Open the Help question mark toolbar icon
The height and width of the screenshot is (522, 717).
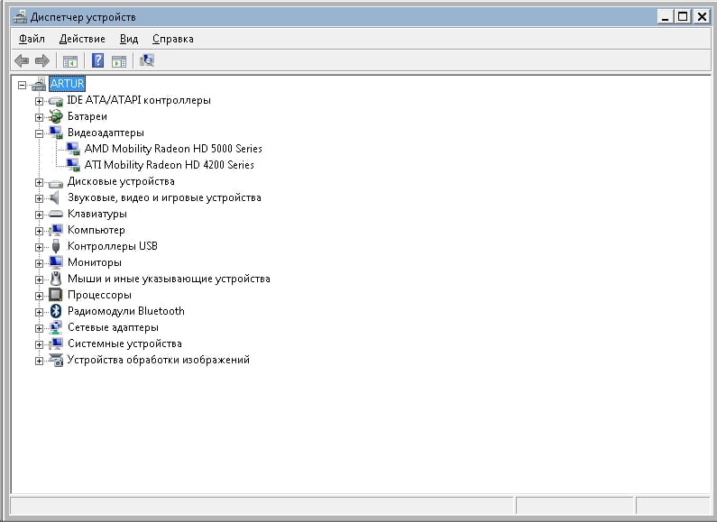pos(98,60)
